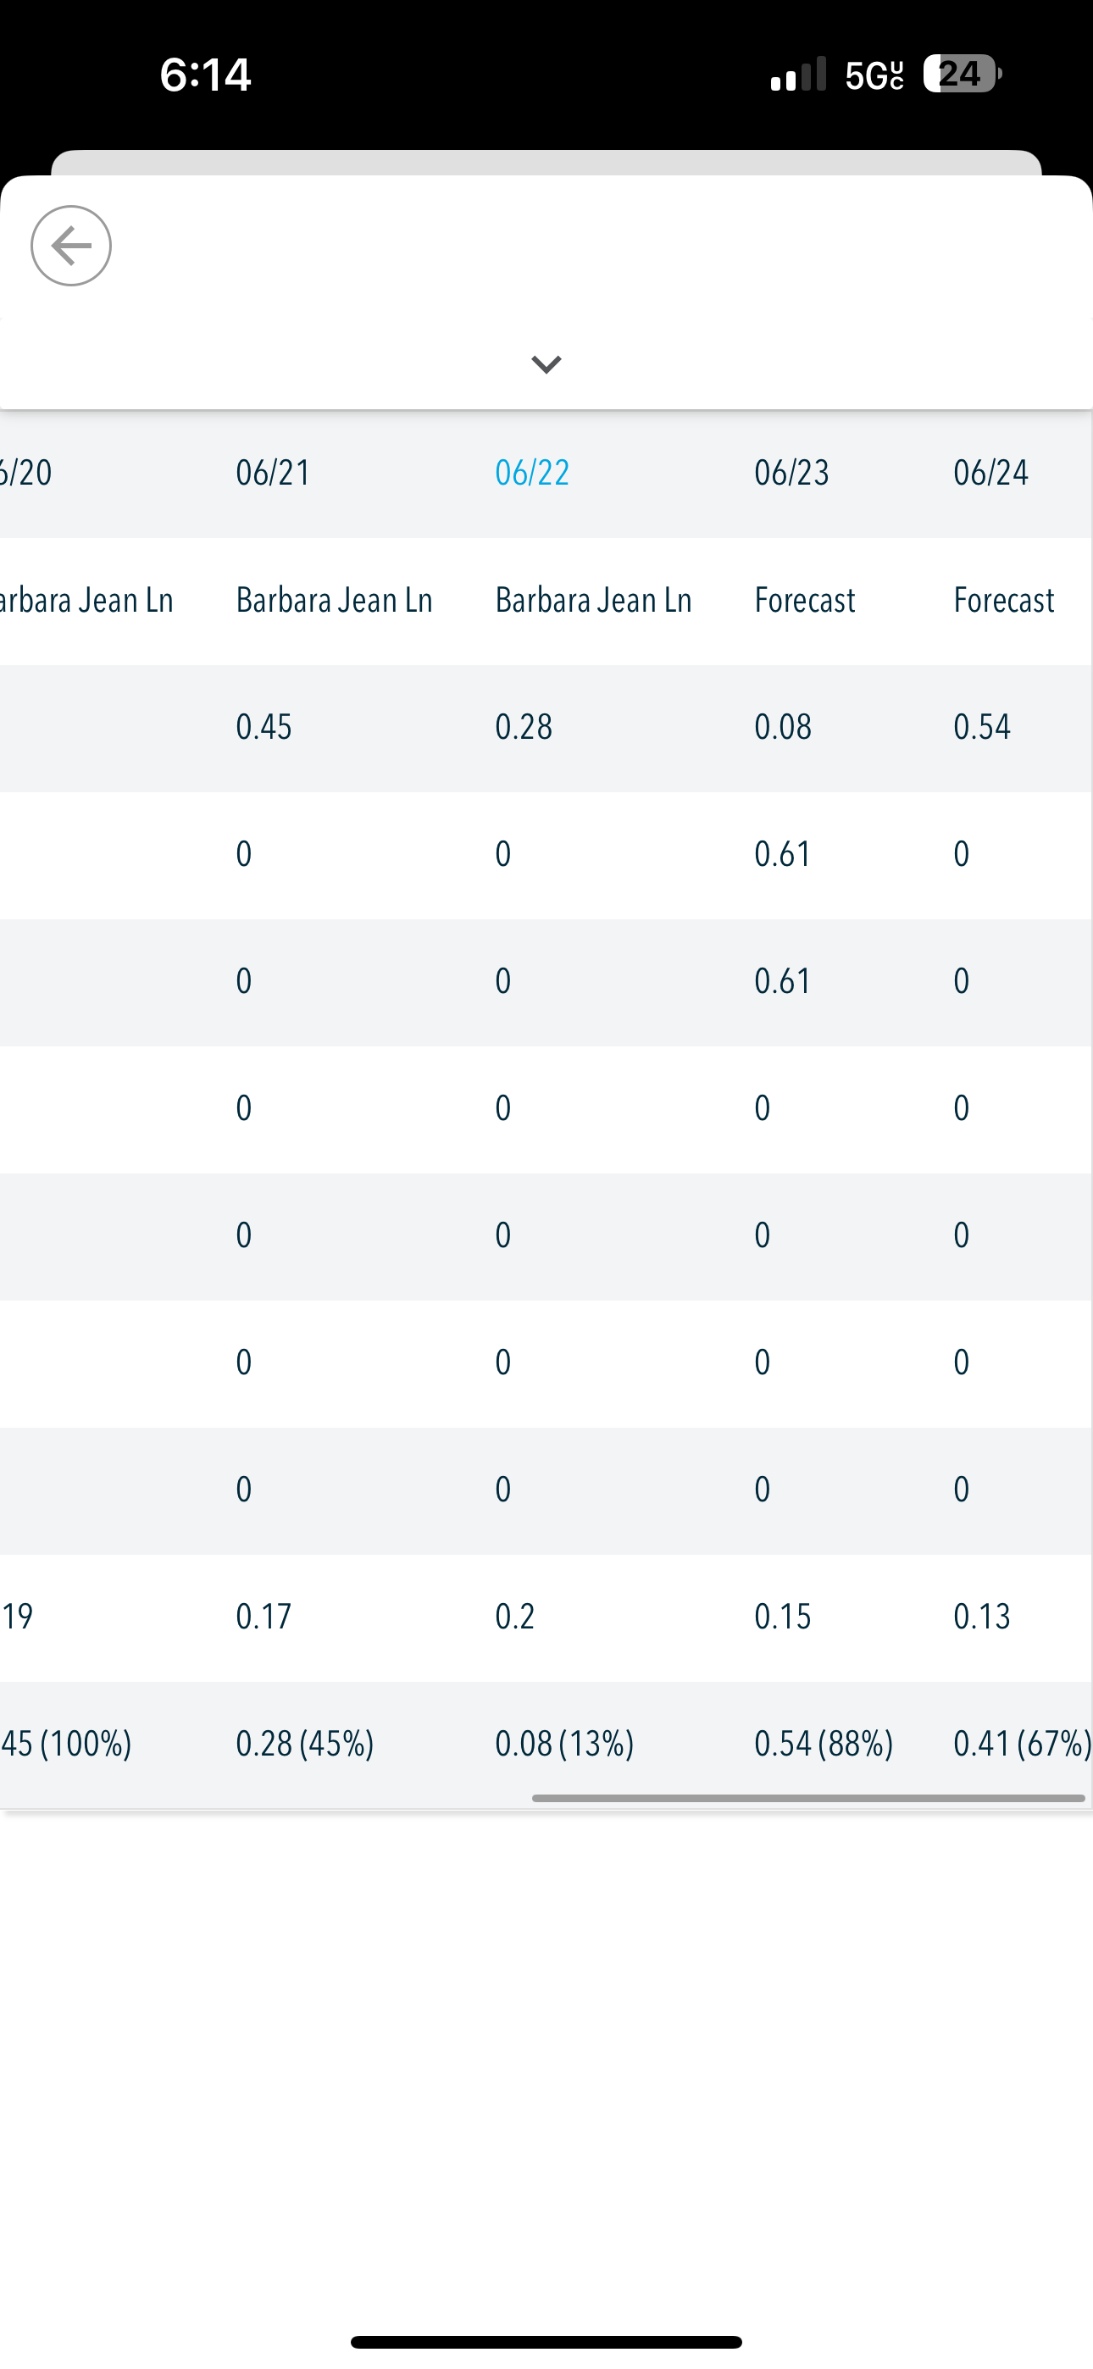1093x2369 pixels.
Task: Tap Forecast label under 06/23
Action: [x=805, y=601]
